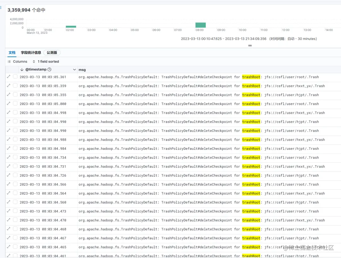This screenshot has height=258, width=341.
Task: Expand document row timestamped 08:03:04.734
Action: [x=9, y=157]
